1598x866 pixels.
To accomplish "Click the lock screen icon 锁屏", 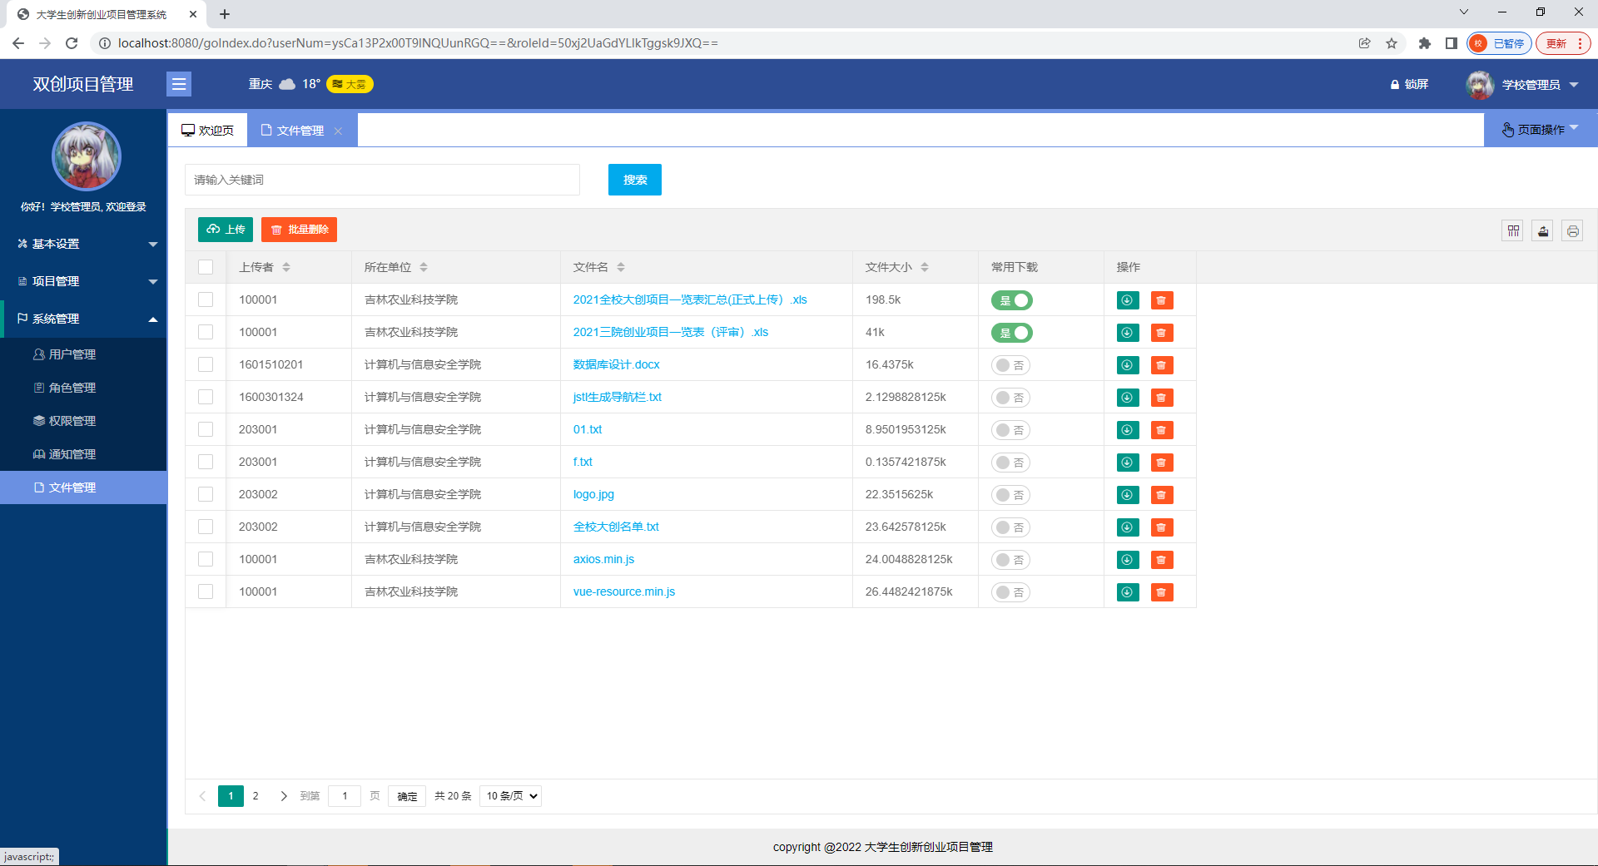I will point(1409,84).
